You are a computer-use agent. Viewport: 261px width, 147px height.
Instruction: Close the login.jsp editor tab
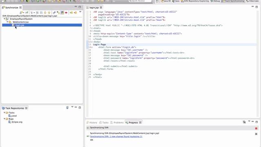[101, 7]
